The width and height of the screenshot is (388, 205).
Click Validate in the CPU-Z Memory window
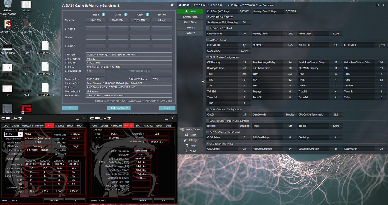tap(142, 200)
